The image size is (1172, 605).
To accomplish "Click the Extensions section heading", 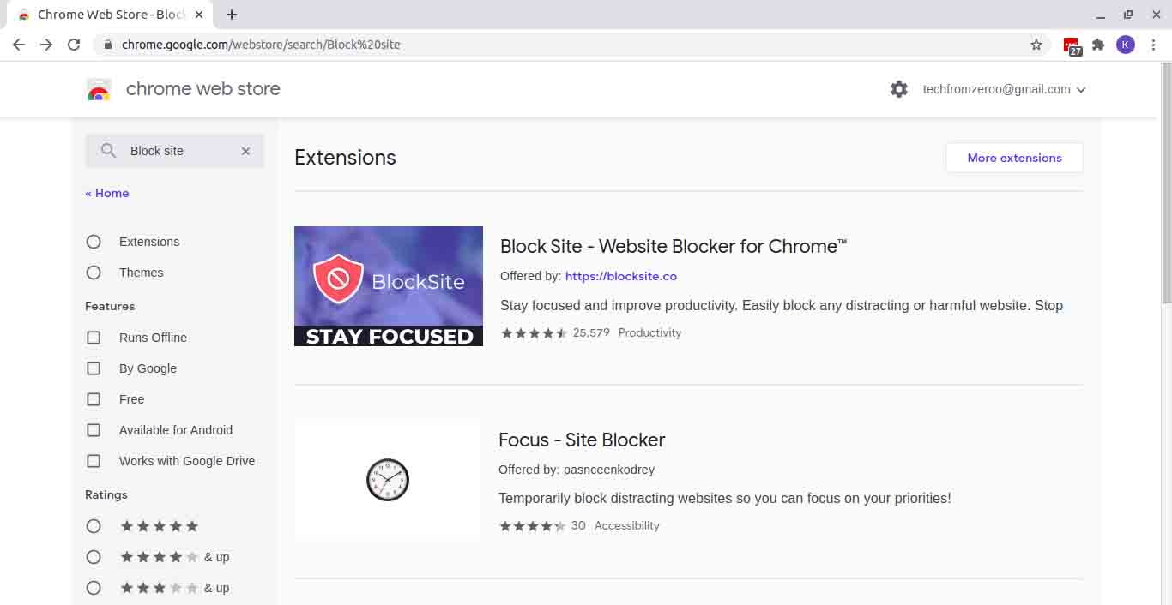I will coord(345,158).
